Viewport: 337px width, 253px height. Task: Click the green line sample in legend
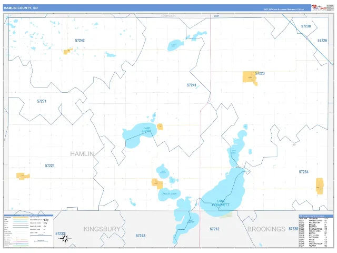[x=21, y=246]
